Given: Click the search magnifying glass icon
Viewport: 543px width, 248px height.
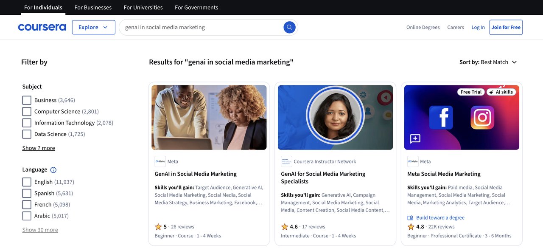Looking at the screenshot, I should click(x=289, y=27).
